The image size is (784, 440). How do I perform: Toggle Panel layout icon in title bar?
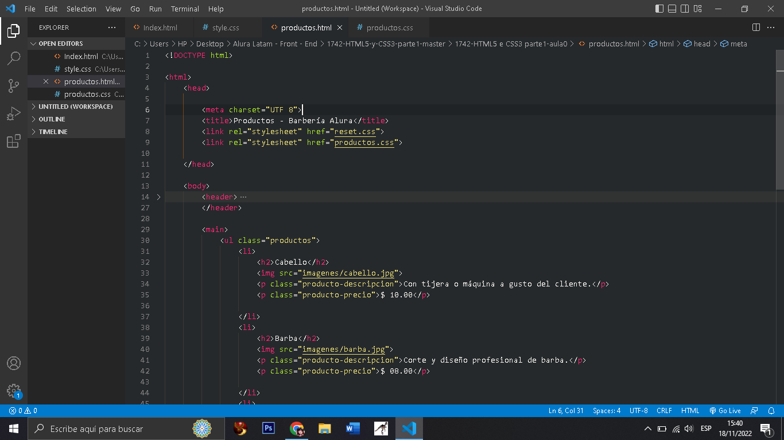[x=672, y=9]
